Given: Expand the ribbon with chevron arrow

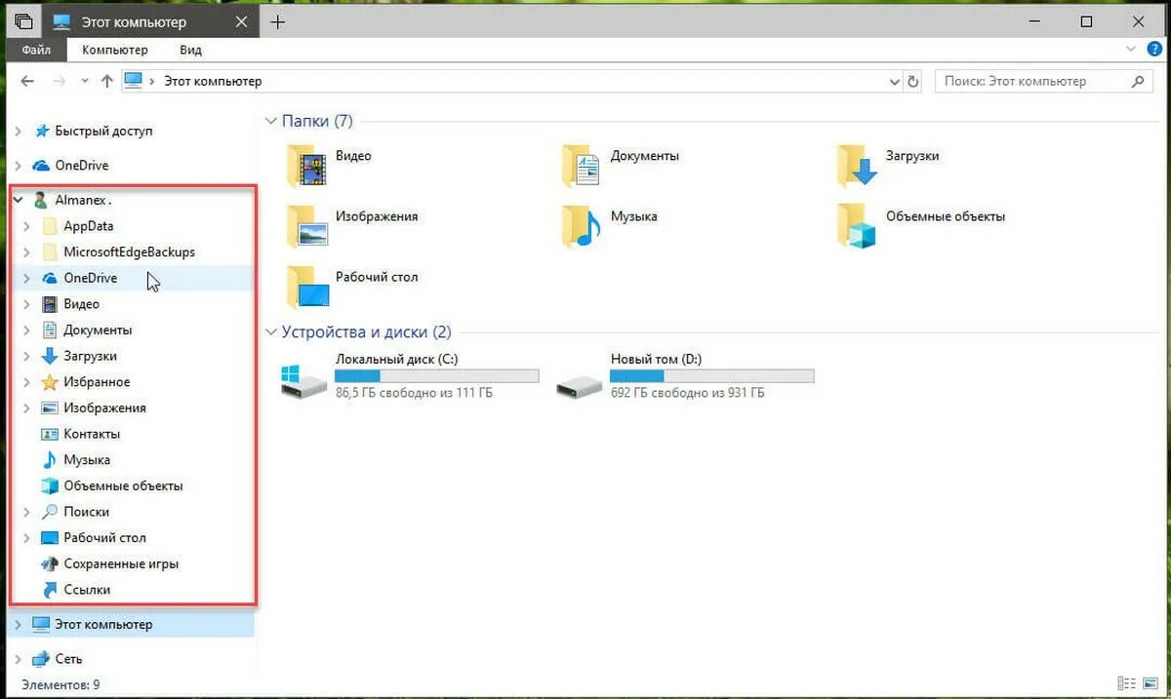Looking at the screenshot, I should coord(1130,49).
